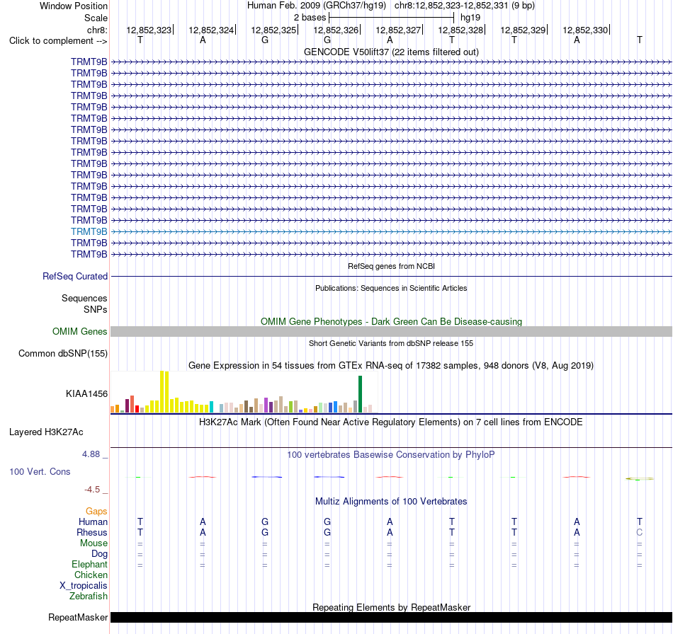Open the RefSeq Curated track label
673x634 pixels.
click(x=74, y=276)
